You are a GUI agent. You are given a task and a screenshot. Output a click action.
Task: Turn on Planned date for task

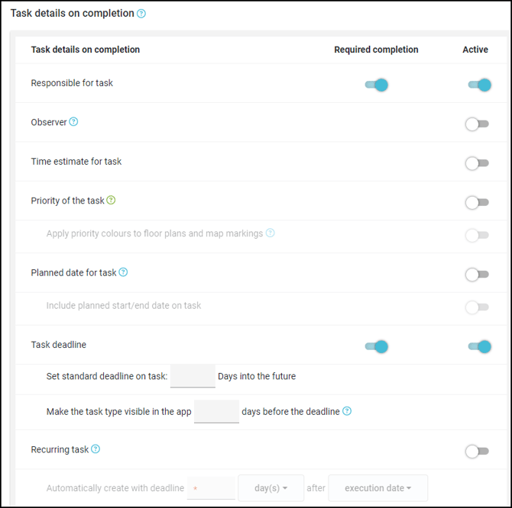[x=477, y=274]
